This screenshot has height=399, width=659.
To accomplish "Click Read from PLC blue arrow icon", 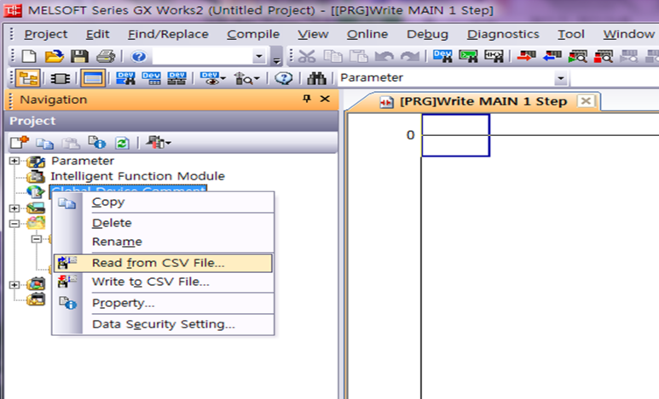I will coord(552,56).
